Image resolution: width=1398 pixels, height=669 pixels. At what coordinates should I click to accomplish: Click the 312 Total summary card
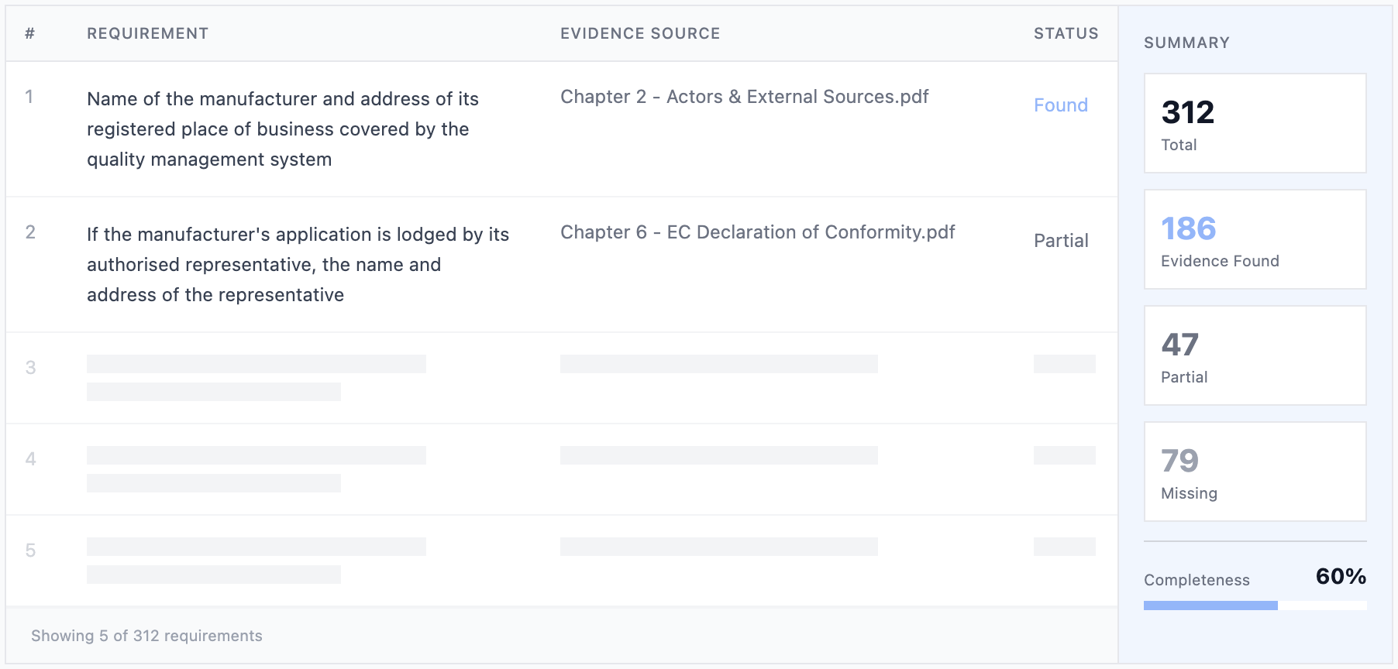coord(1255,123)
